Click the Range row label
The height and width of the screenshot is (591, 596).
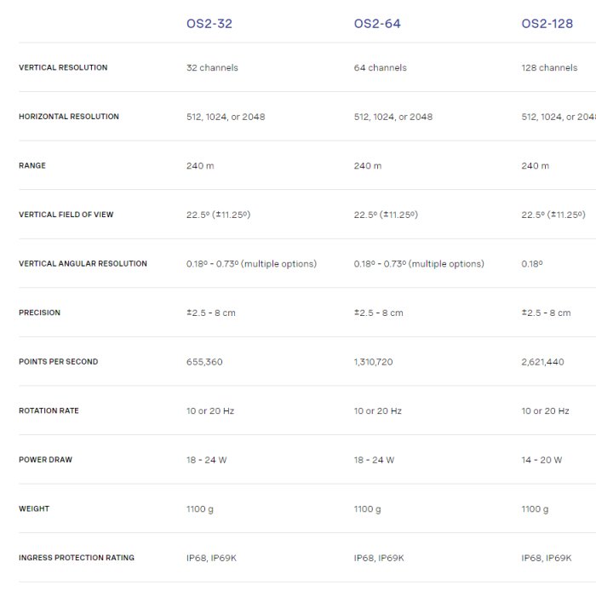point(32,166)
